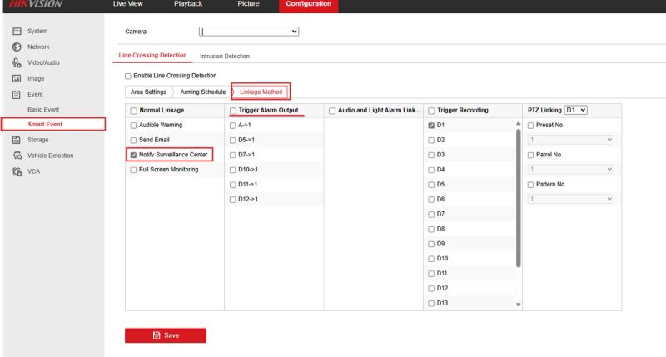
Task: Enable Audible Warning checkbox
Action: click(133, 126)
